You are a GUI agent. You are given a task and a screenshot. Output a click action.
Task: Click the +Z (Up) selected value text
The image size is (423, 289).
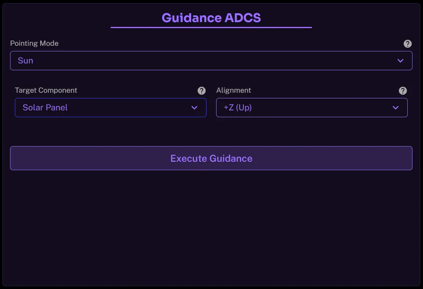[x=237, y=108]
